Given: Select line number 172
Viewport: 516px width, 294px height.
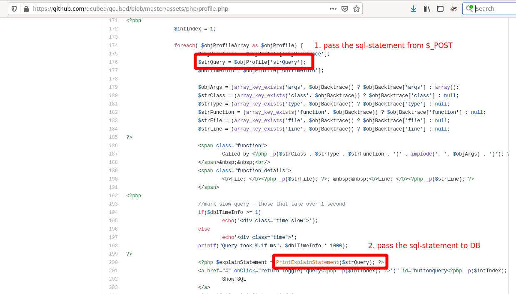Looking at the screenshot, I should coord(113,29).
